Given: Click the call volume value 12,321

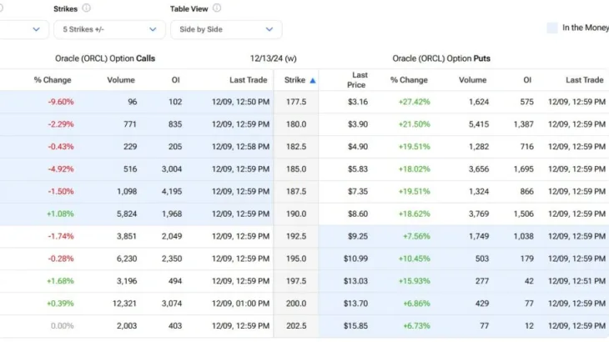Looking at the screenshot, I should [124, 304].
